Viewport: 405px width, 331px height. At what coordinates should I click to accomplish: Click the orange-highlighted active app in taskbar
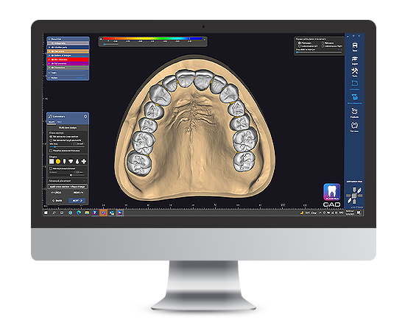point(104,213)
